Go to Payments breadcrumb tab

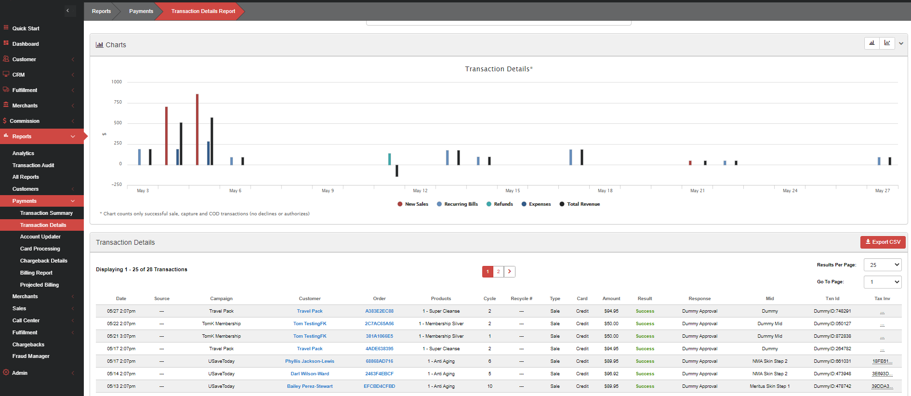pyautogui.click(x=141, y=11)
